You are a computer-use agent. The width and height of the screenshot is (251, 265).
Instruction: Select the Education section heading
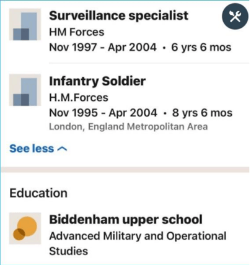[38, 193]
